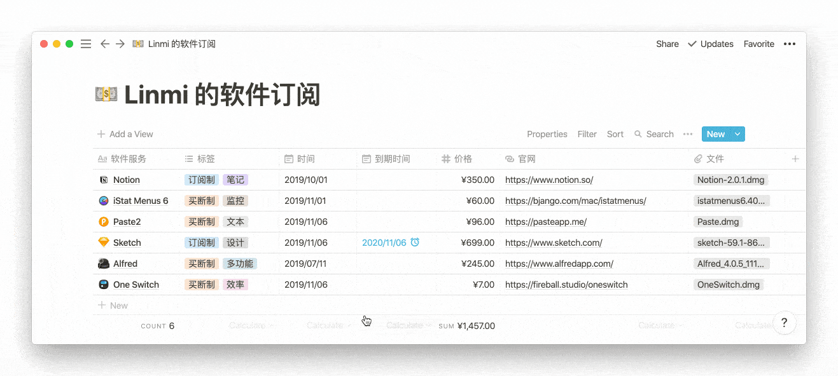Go forward with the right arrow
The height and width of the screenshot is (376, 838).
click(x=120, y=44)
